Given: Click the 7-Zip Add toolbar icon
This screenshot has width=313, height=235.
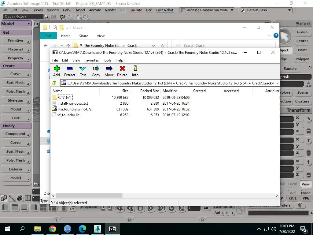Looking at the screenshot, I should pos(57,69).
